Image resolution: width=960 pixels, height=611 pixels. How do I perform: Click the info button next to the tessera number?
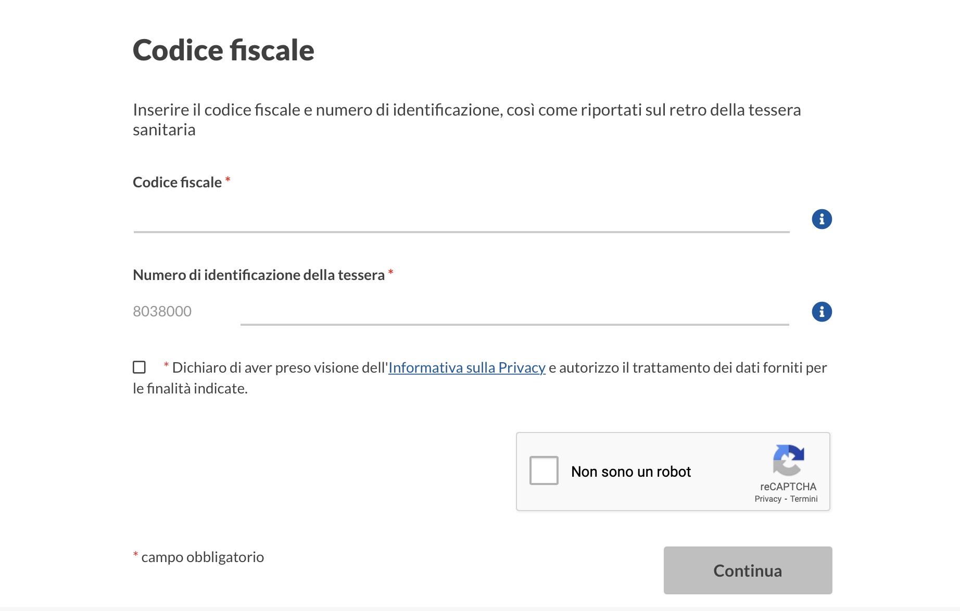pyautogui.click(x=823, y=312)
